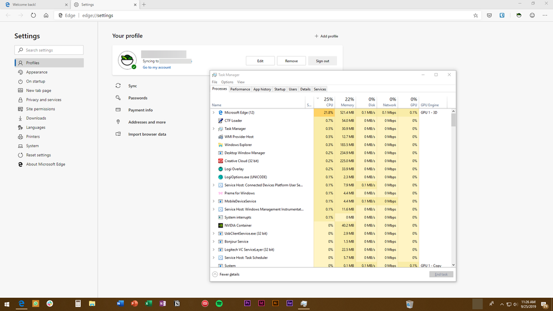The image size is (553, 311).
Task: Open the Task Manager Options menu
Action: (x=227, y=82)
